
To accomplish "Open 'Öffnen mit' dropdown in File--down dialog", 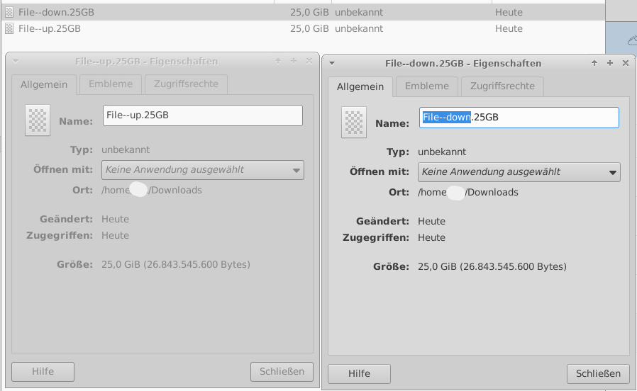I will (x=519, y=172).
